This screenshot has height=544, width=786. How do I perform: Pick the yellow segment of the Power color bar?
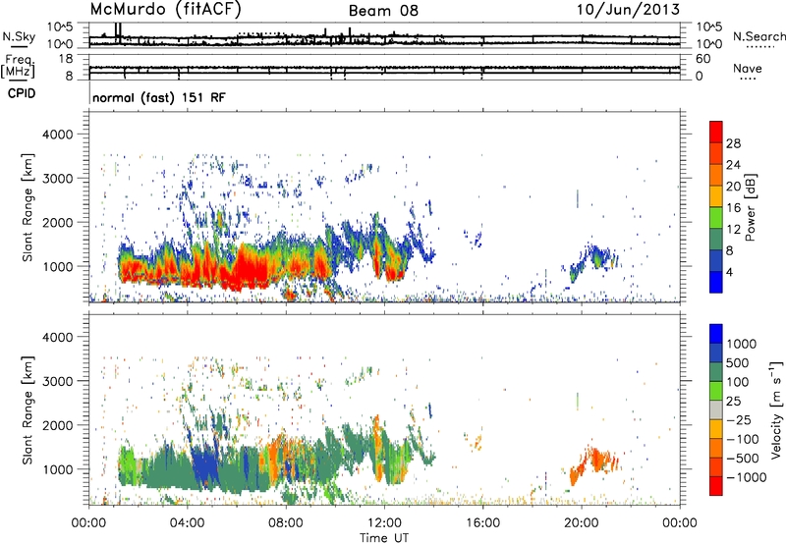(x=716, y=196)
